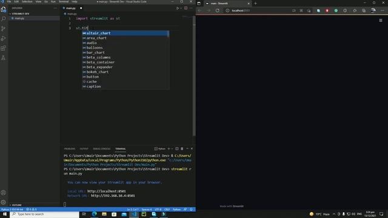
Task: Open the Testing flask view
Action: (x=4, y=58)
